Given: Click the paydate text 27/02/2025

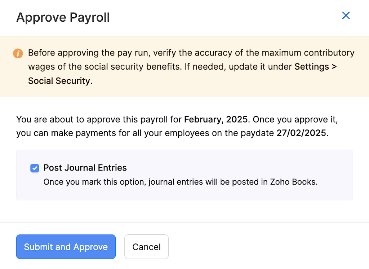Looking at the screenshot, I should click(301, 133).
